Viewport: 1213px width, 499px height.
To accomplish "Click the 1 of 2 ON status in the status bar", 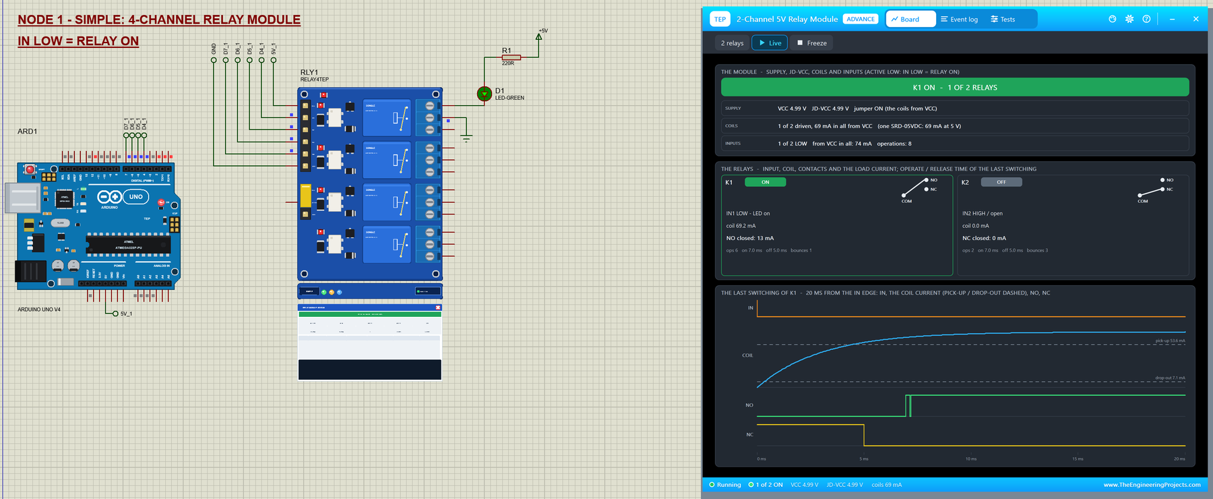I will coord(766,485).
